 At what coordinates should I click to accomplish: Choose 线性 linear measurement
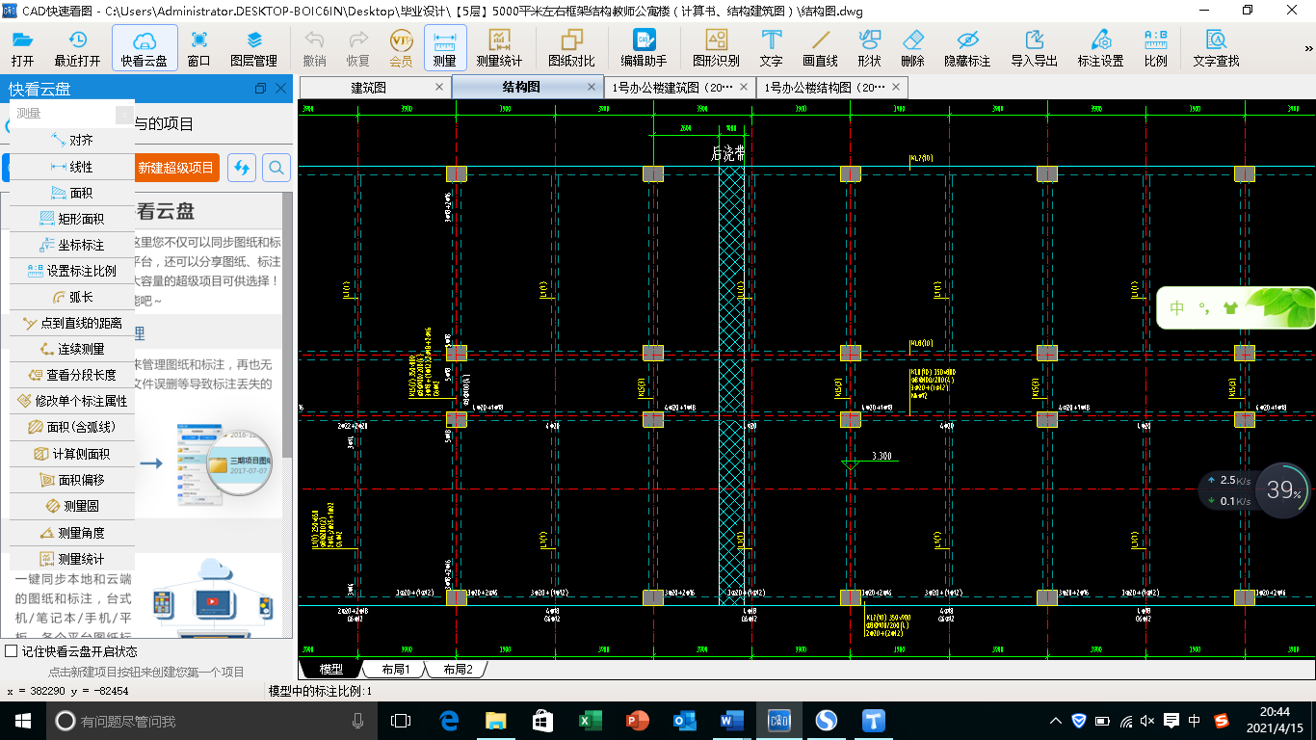click(72, 167)
